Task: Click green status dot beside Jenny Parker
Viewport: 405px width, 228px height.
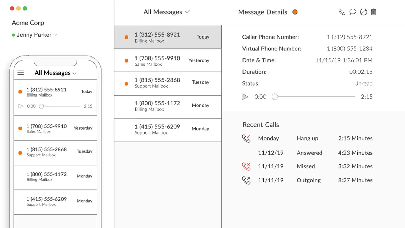Action: (13, 35)
